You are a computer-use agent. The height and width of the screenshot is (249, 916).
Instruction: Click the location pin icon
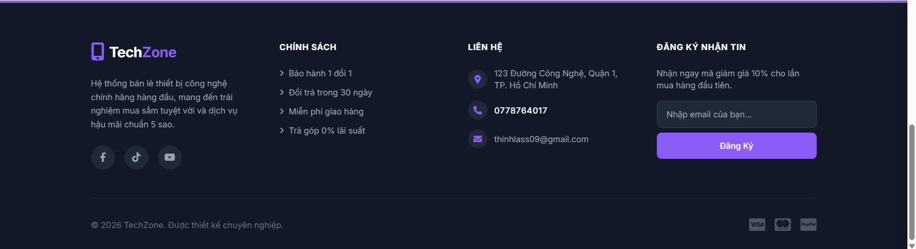point(477,79)
